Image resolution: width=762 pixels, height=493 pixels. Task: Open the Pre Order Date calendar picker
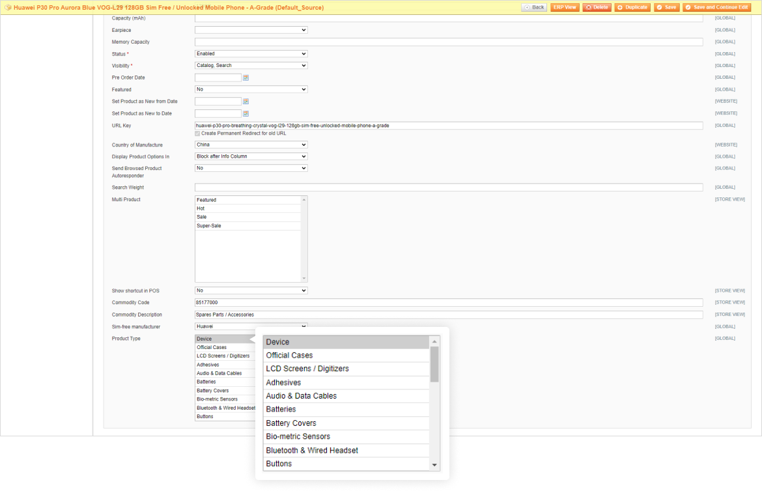[246, 77]
